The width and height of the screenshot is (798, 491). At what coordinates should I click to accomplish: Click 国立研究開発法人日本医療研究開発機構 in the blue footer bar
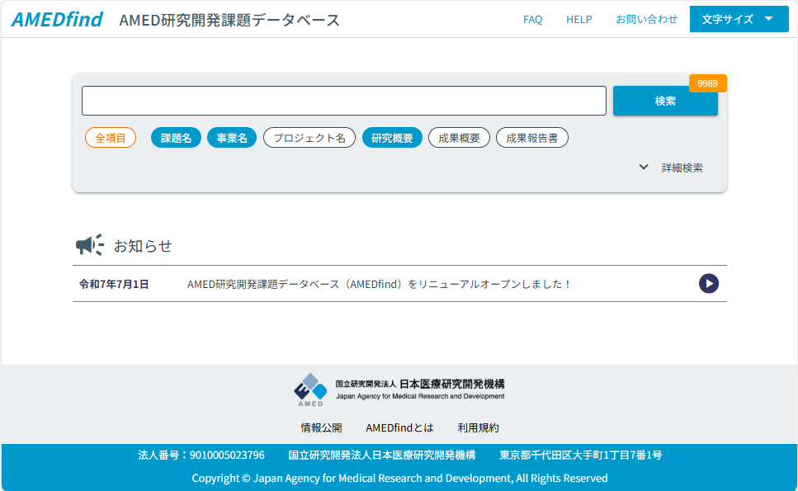(382, 455)
